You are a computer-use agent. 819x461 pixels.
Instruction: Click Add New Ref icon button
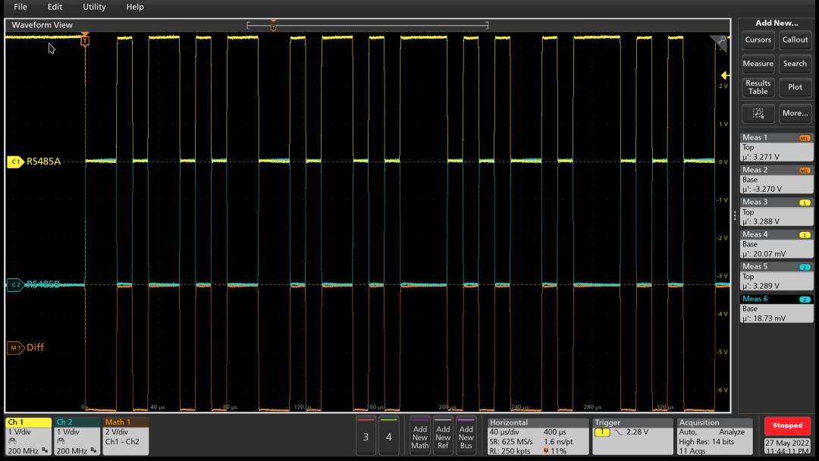(x=443, y=436)
